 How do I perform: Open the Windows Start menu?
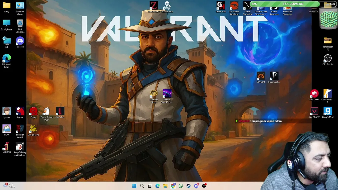pyautogui.click(x=134, y=186)
